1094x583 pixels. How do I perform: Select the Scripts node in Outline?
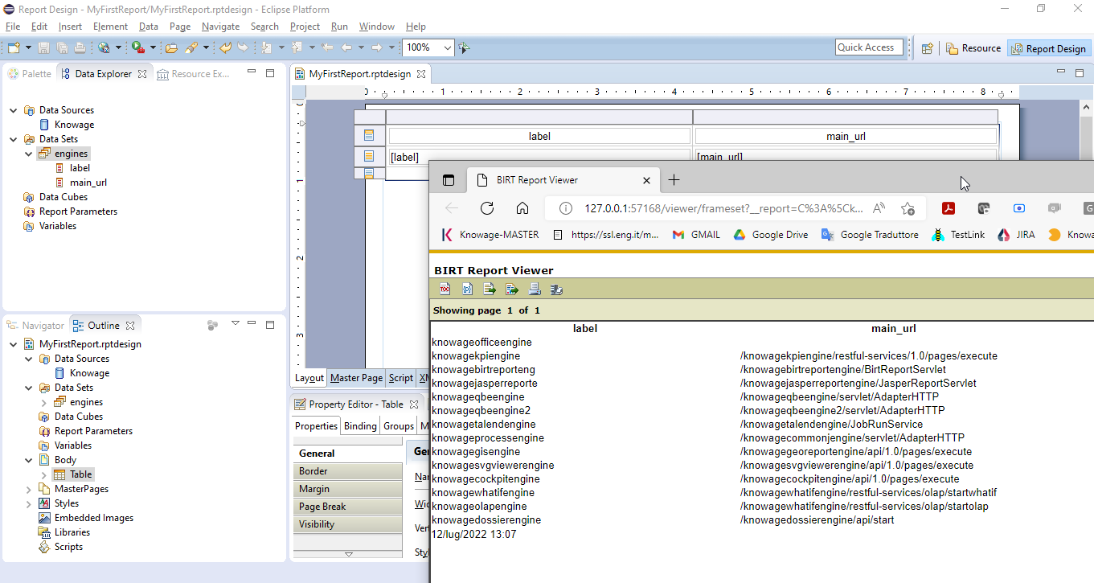click(x=68, y=547)
